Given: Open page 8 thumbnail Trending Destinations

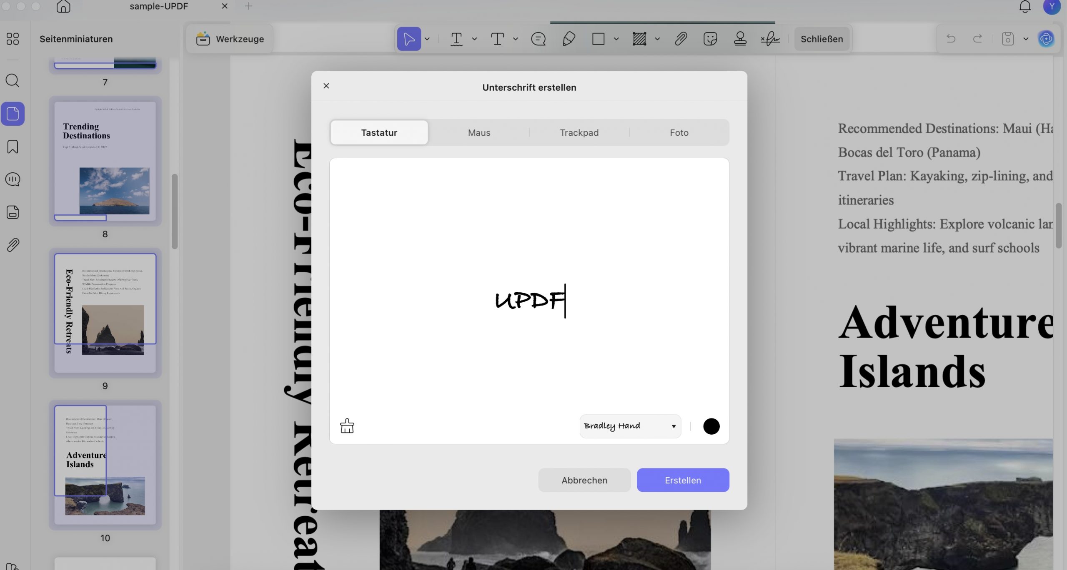Looking at the screenshot, I should point(105,162).
